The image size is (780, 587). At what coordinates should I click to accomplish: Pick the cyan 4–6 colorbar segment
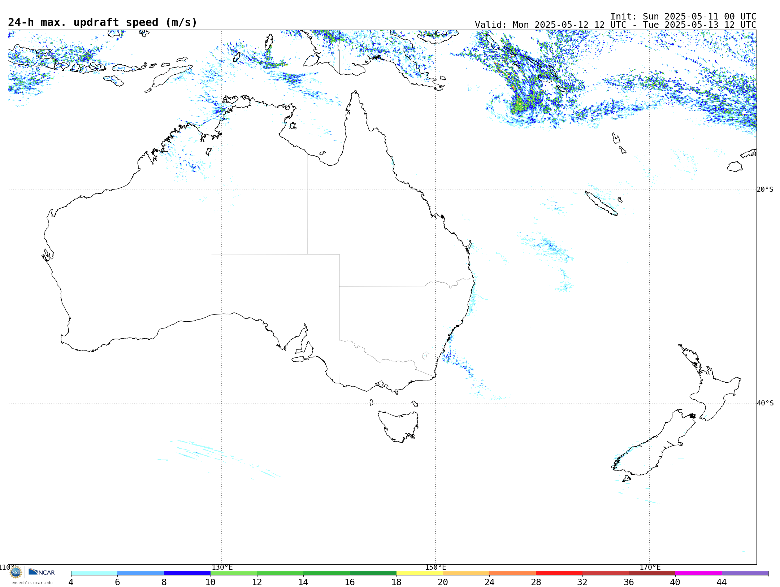coord(94,573)
